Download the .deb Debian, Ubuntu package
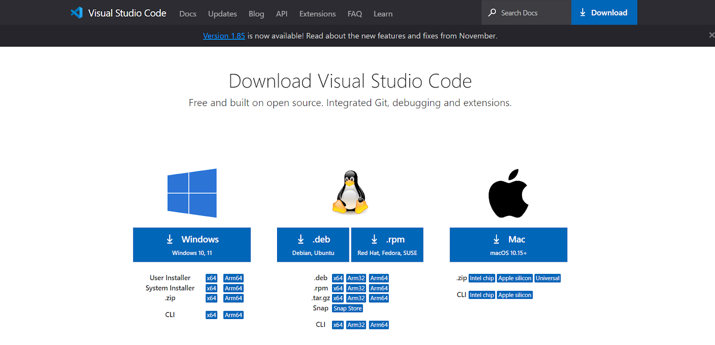The image size is (715, 345). click(x=313, y=245)
